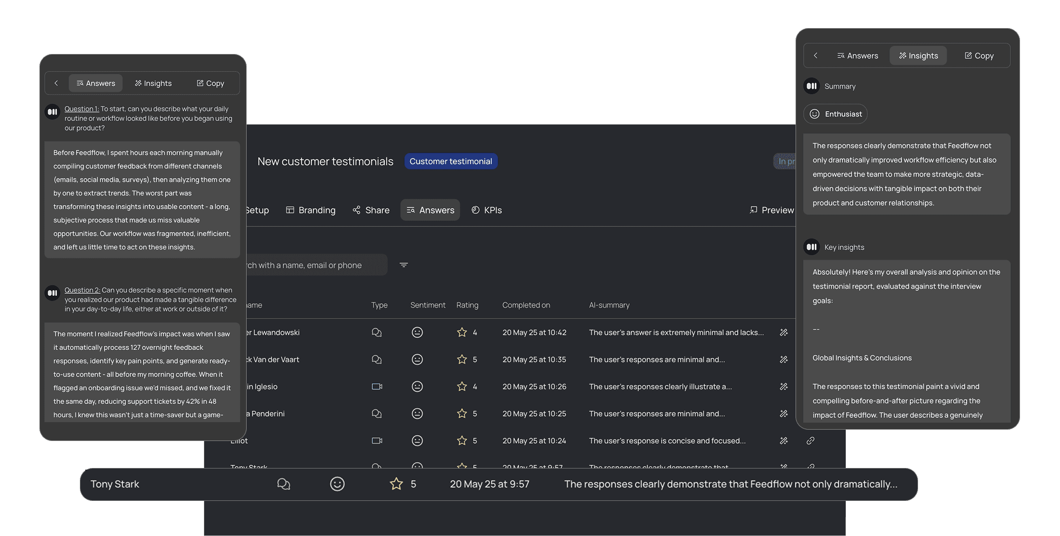This screenshot has height=536, width=1060.
Task: Click date 20 May 25 at 10:42
Action: click(x=534, y=333)
